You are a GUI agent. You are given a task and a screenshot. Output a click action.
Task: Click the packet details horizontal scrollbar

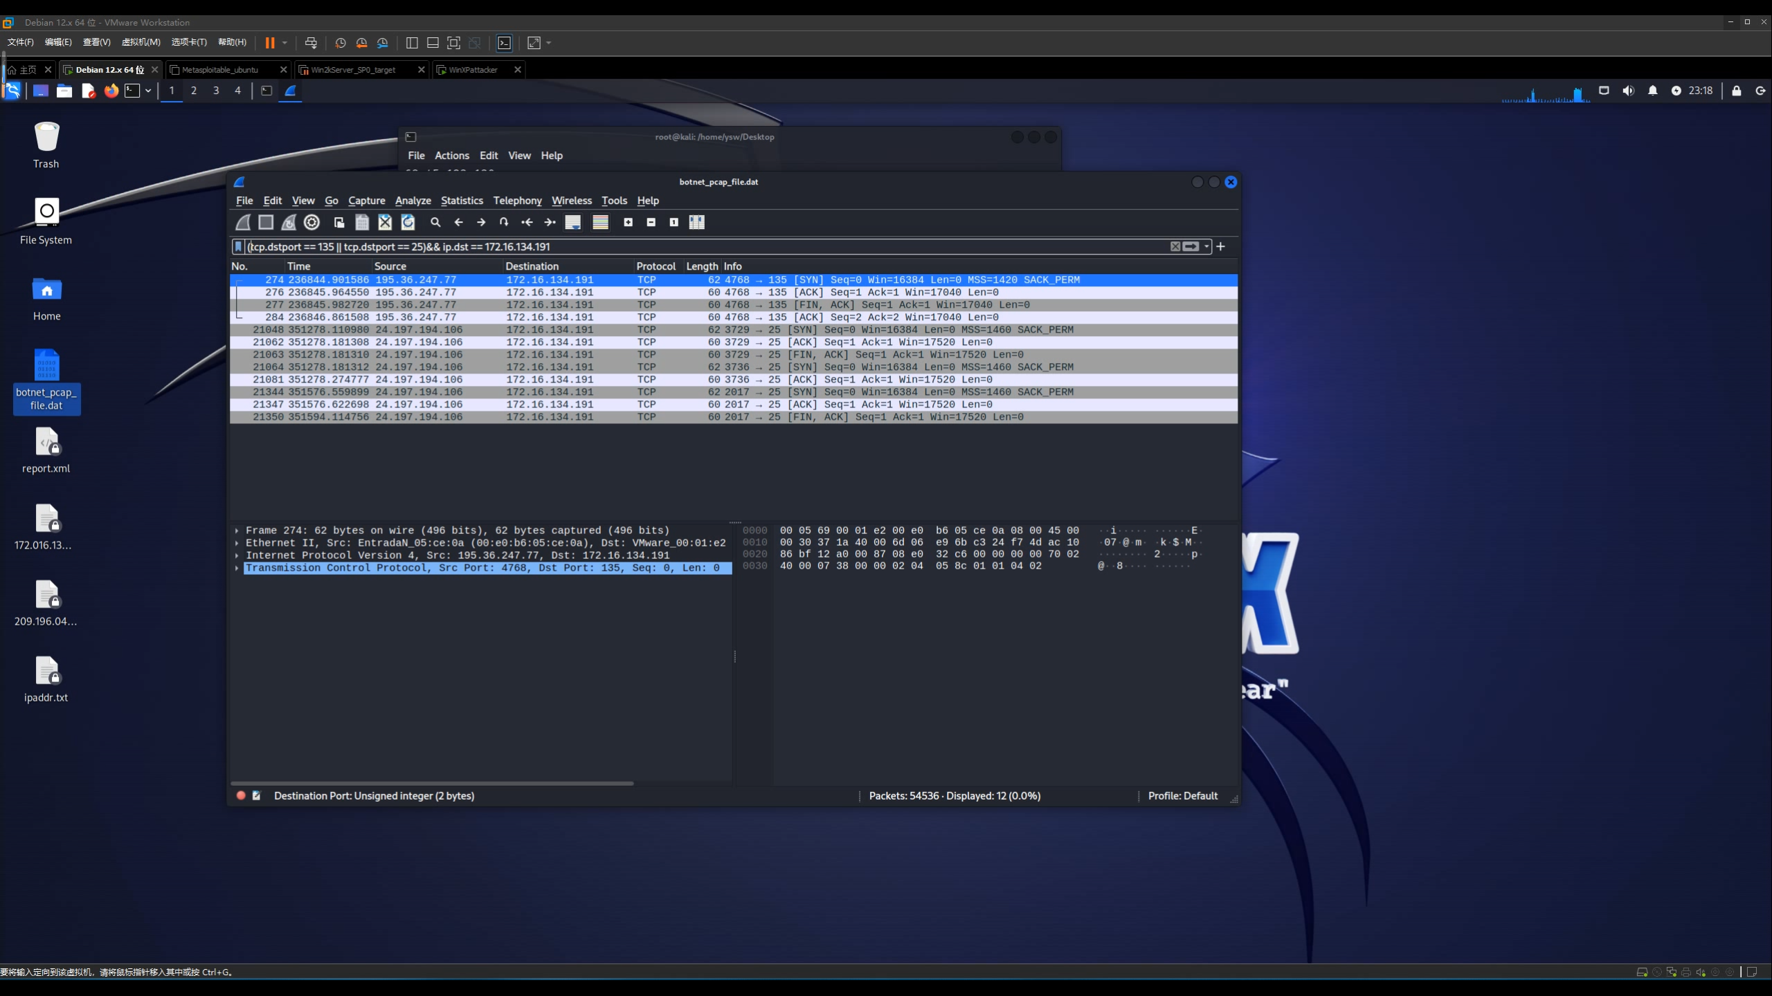point(432,783)
